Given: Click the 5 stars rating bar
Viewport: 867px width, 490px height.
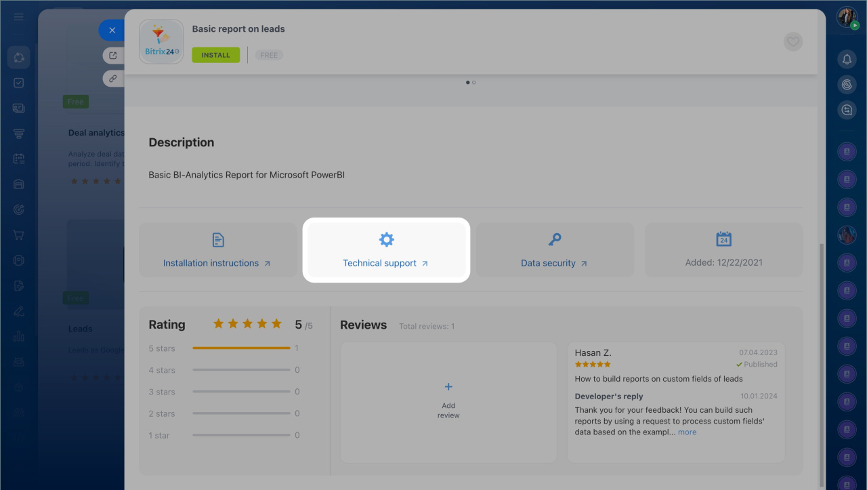Looking at the screenshot, I should coord(241,348).
